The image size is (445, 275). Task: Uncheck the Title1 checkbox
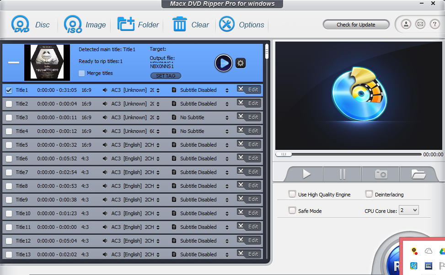[9, 90]
